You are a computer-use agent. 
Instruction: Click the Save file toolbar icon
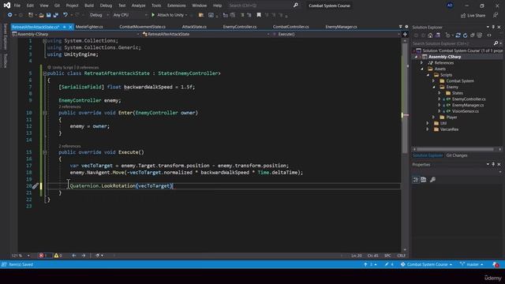48,15
